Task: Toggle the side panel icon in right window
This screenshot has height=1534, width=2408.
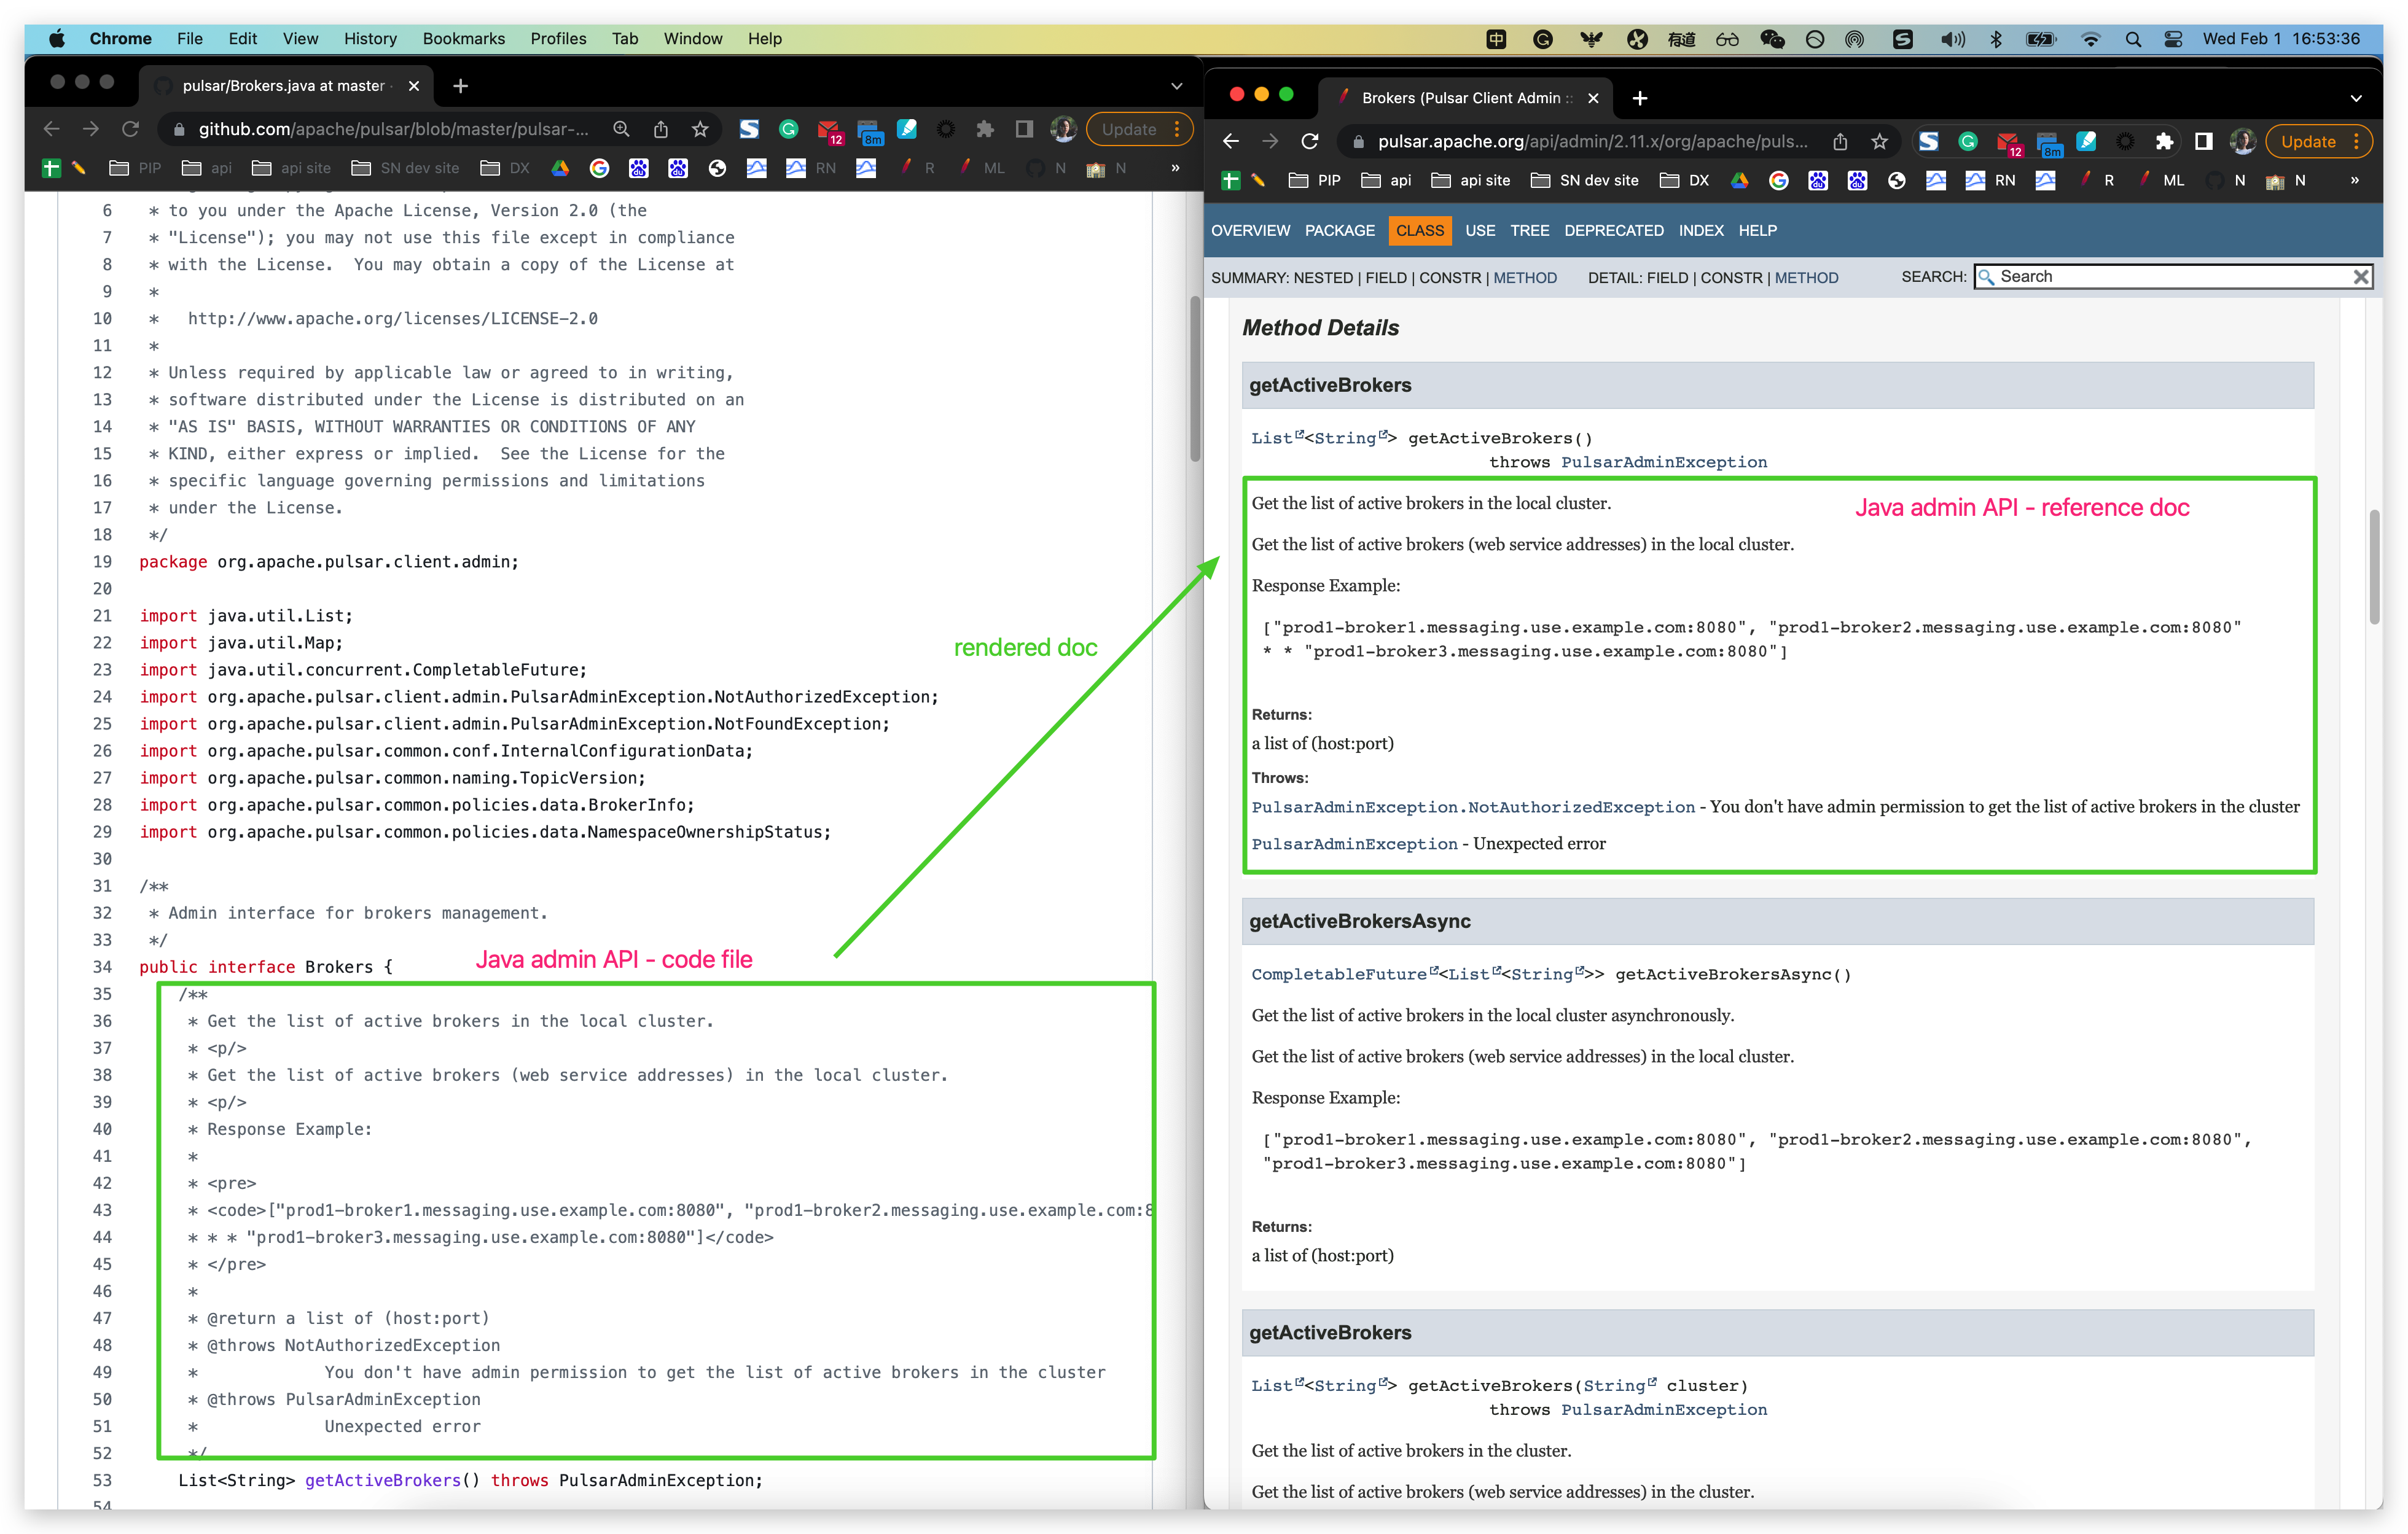Action: coord(2203,141)
